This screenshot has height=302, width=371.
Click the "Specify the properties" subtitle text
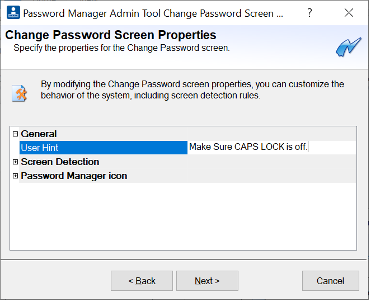[121, 48]
